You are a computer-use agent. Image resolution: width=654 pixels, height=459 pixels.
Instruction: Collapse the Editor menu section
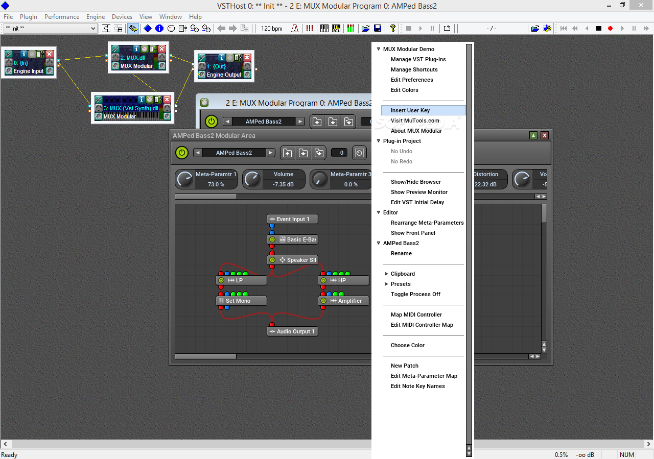[379, 212]
